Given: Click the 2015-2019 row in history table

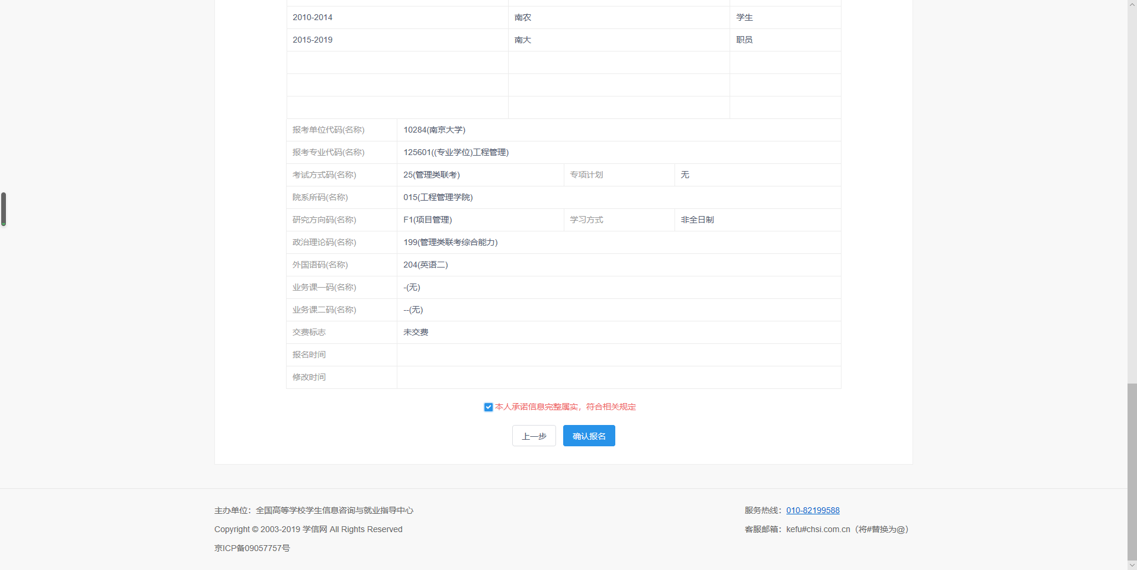Looking at the screenshot, I should click(x=313, y=40).
